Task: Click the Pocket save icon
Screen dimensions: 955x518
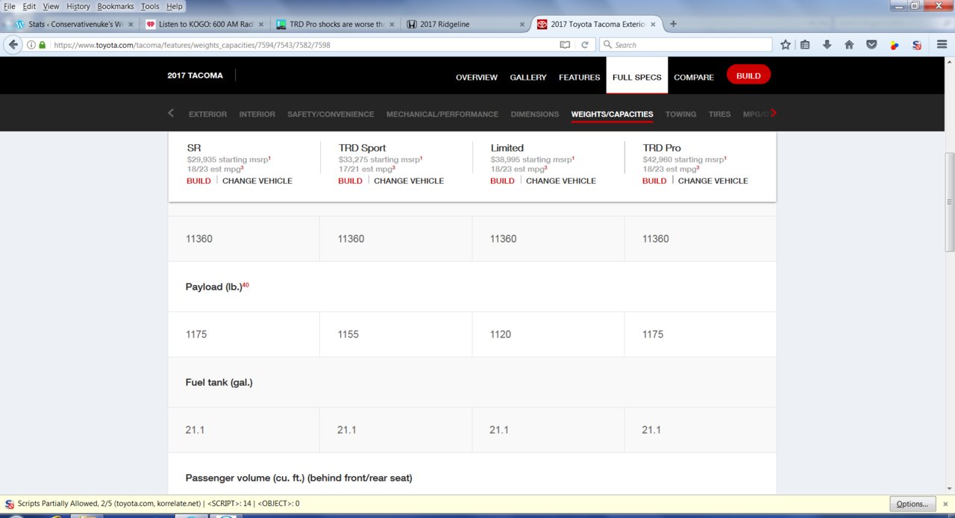Action: [871, 45]
